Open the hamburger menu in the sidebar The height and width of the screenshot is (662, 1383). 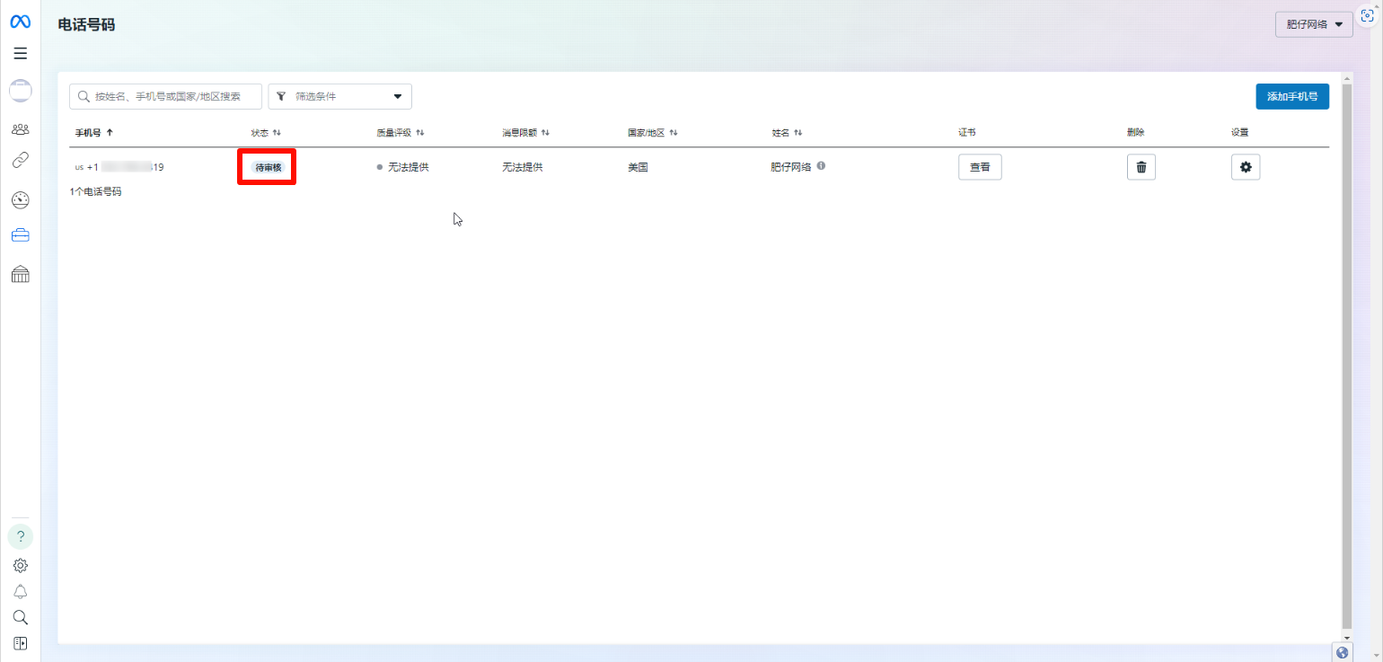(20, 53)
